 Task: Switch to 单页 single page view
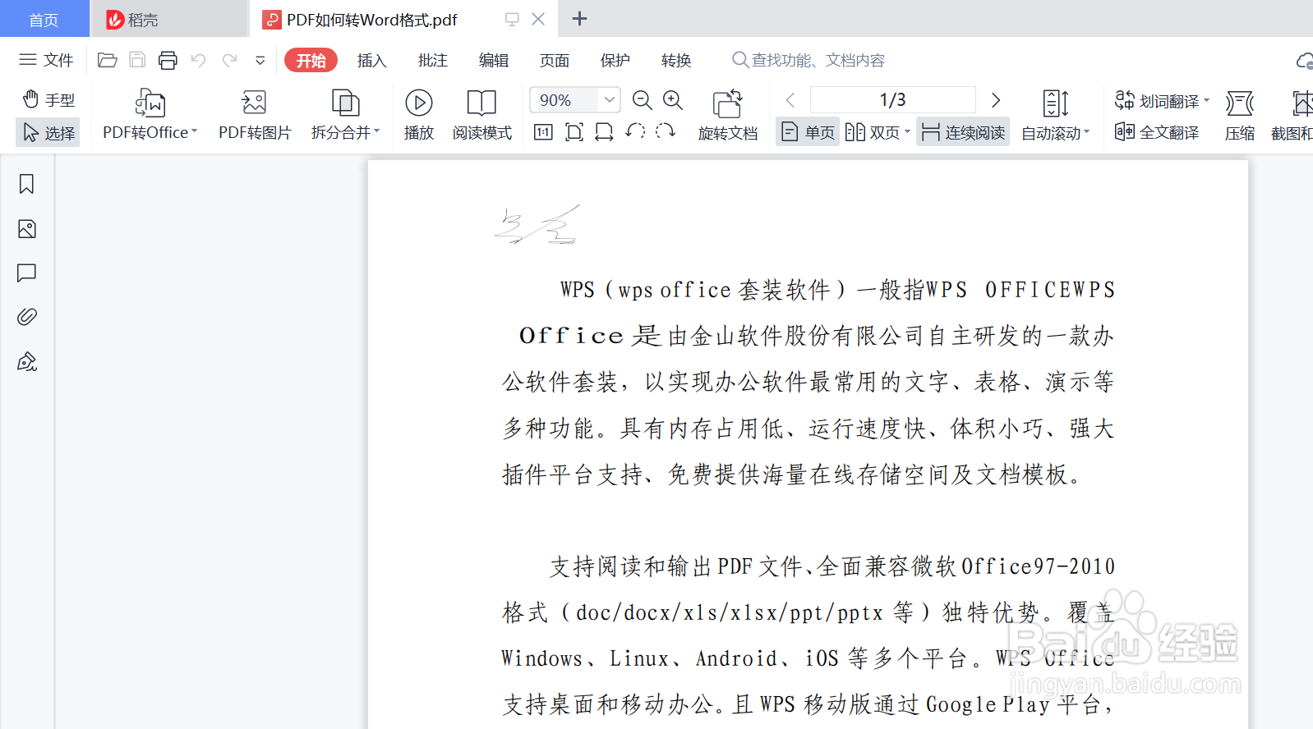(808, 132)
